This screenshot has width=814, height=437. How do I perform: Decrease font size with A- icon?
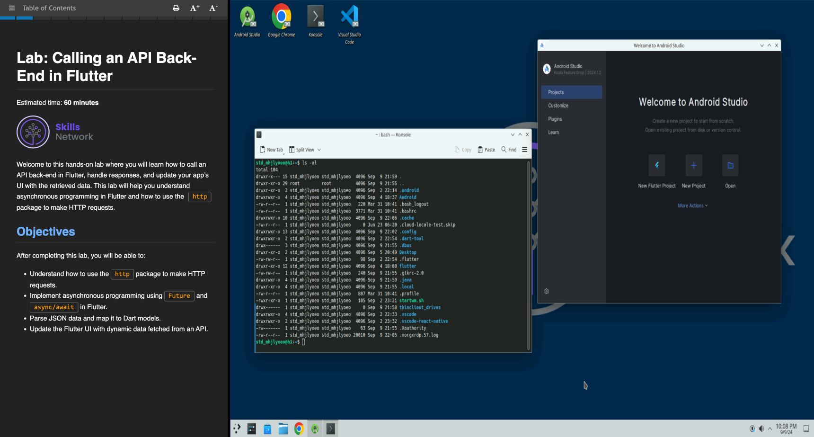click(213, 8)
